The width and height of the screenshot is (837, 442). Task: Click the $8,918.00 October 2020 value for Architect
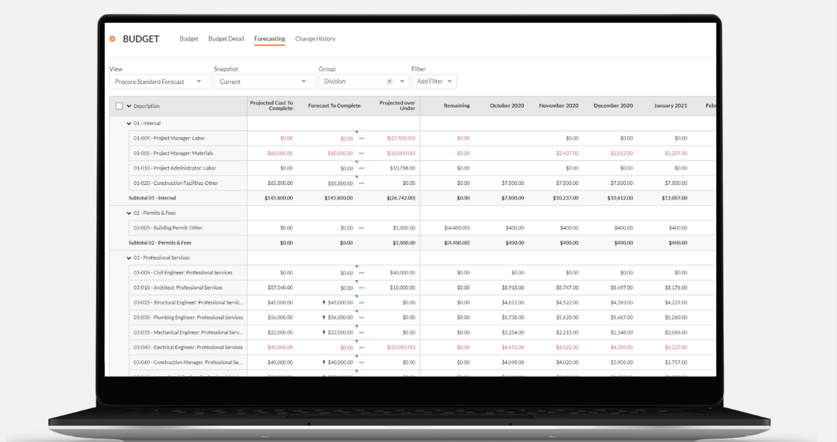tap(513, 288)
